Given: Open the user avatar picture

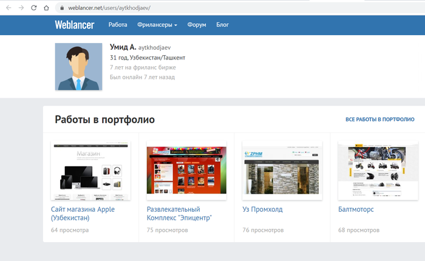Looking at the screenshot, I should point(78,67).
